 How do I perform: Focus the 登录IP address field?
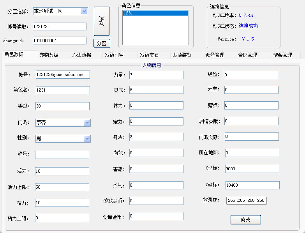246,201
